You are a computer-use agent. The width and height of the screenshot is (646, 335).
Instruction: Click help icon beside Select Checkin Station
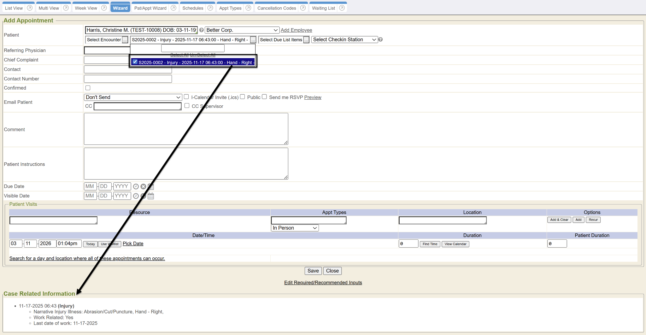coord(380,40)
